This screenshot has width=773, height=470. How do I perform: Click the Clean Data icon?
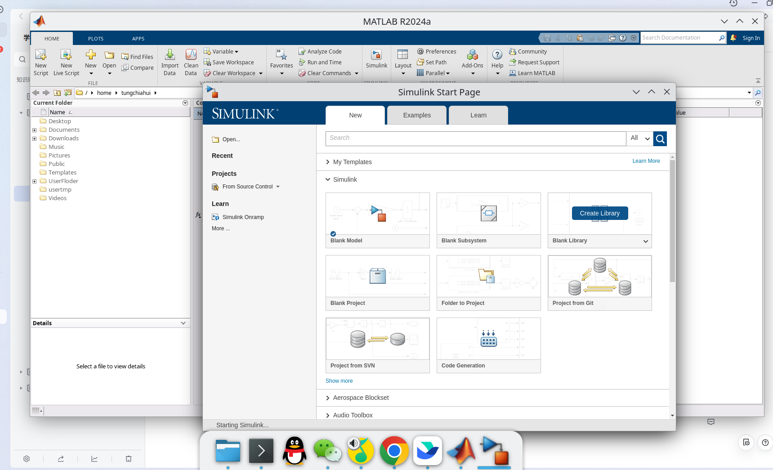point(191,55)
